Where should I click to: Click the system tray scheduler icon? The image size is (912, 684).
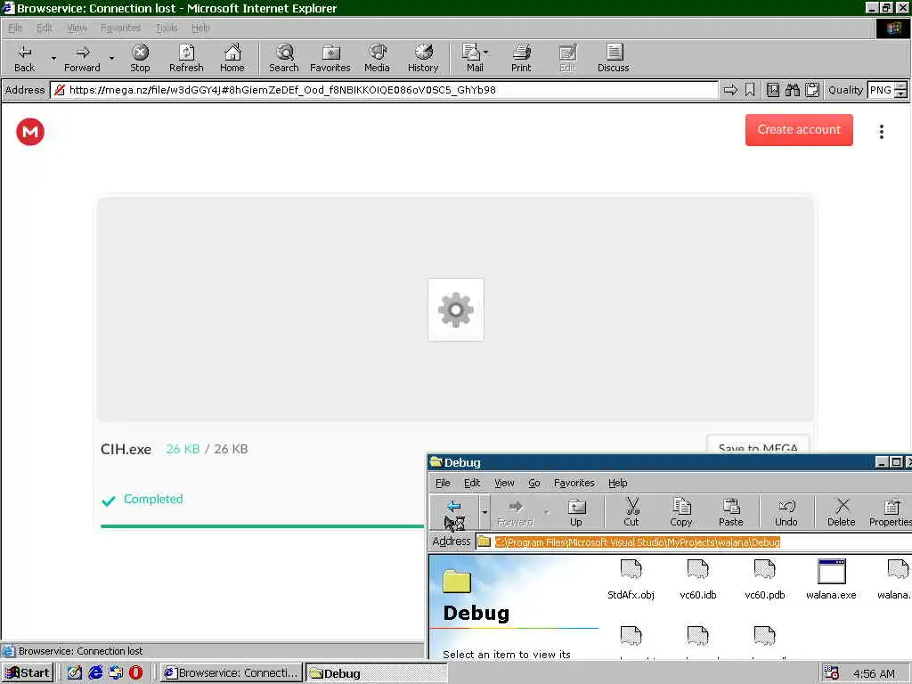[831, 673]
